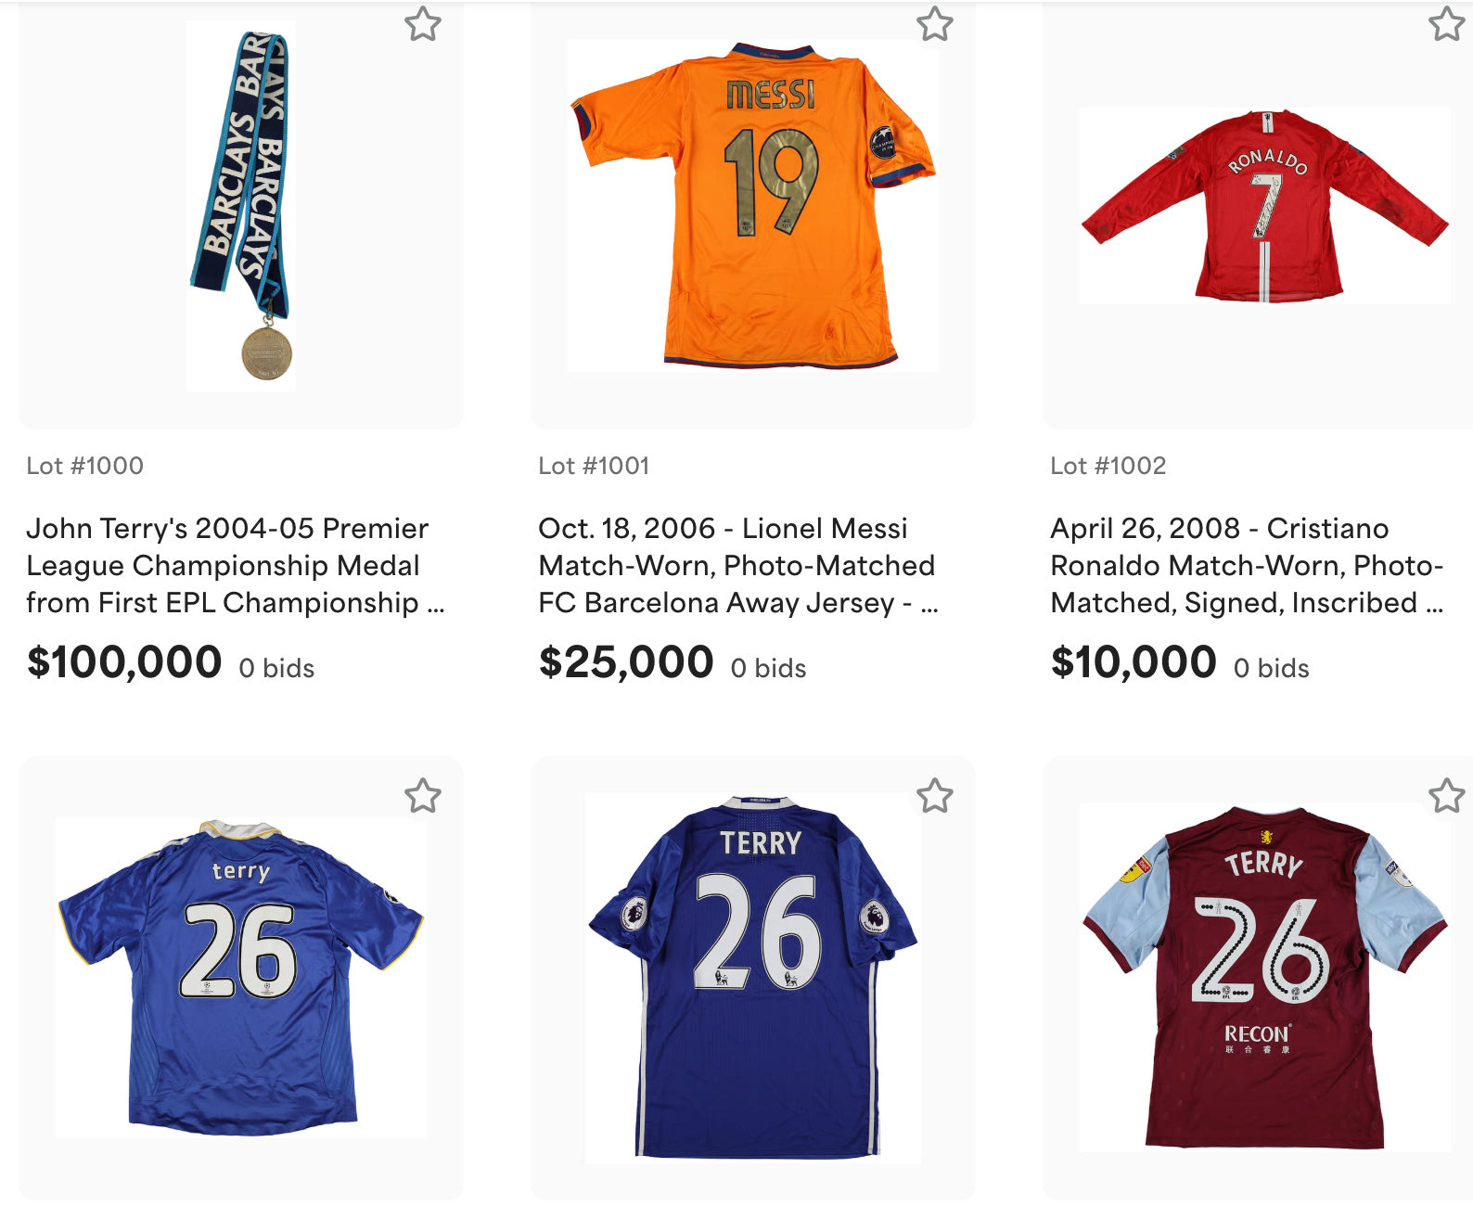Viewport: 1473px width, 1206px height.
Task: Click the Lot #1001 label
Action: click(594, 466)
